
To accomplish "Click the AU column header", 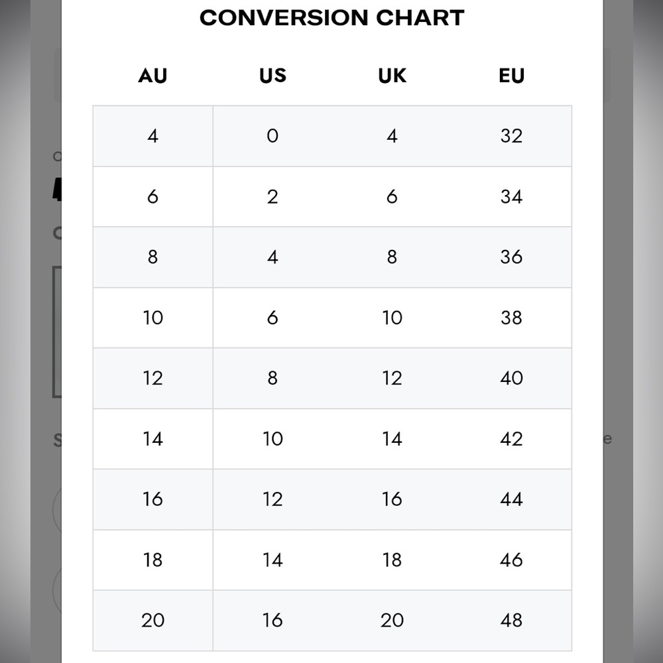I will 152,76.
